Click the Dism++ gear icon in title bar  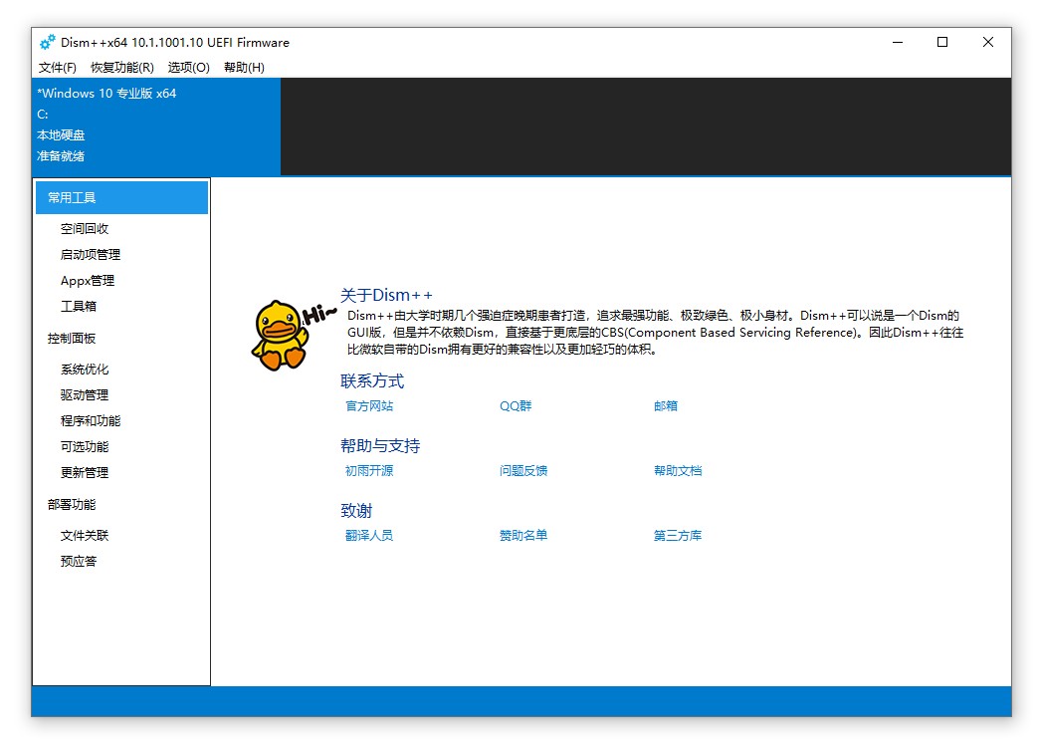(x=47, y=43)
